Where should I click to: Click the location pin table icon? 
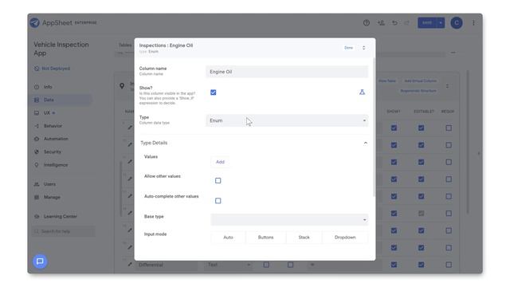(122, 86)
